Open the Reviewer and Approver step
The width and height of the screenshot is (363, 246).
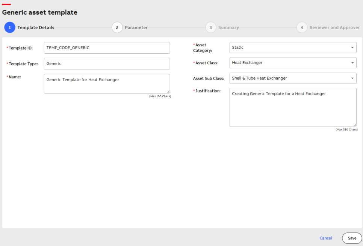(334, 27)
